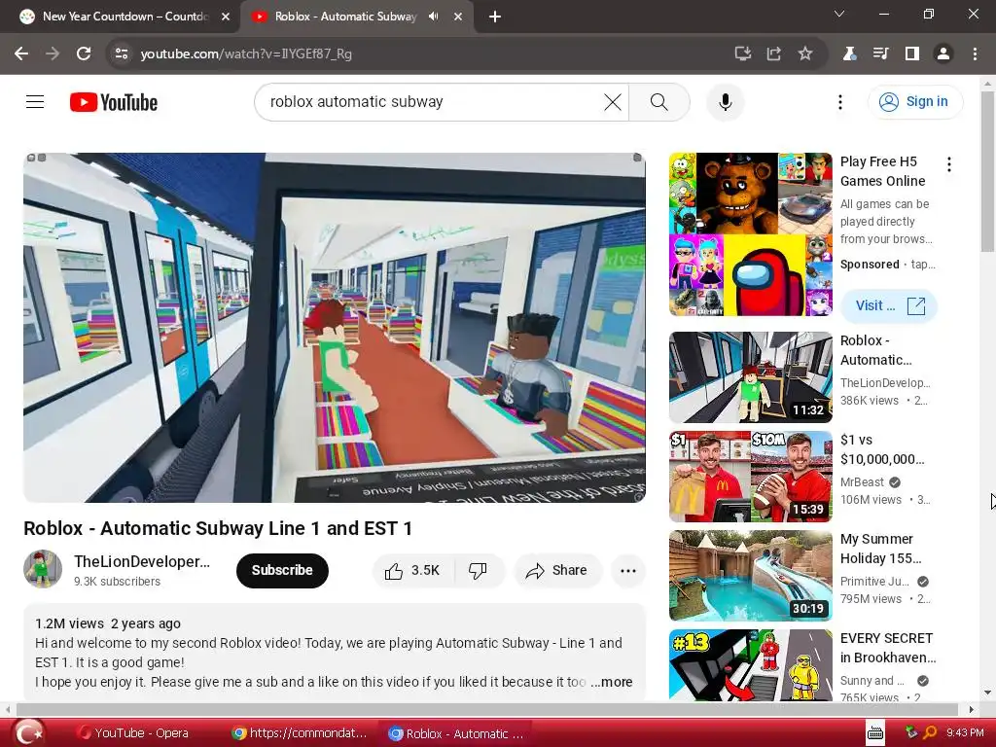Like the video with thumbs up

[413, 570]
